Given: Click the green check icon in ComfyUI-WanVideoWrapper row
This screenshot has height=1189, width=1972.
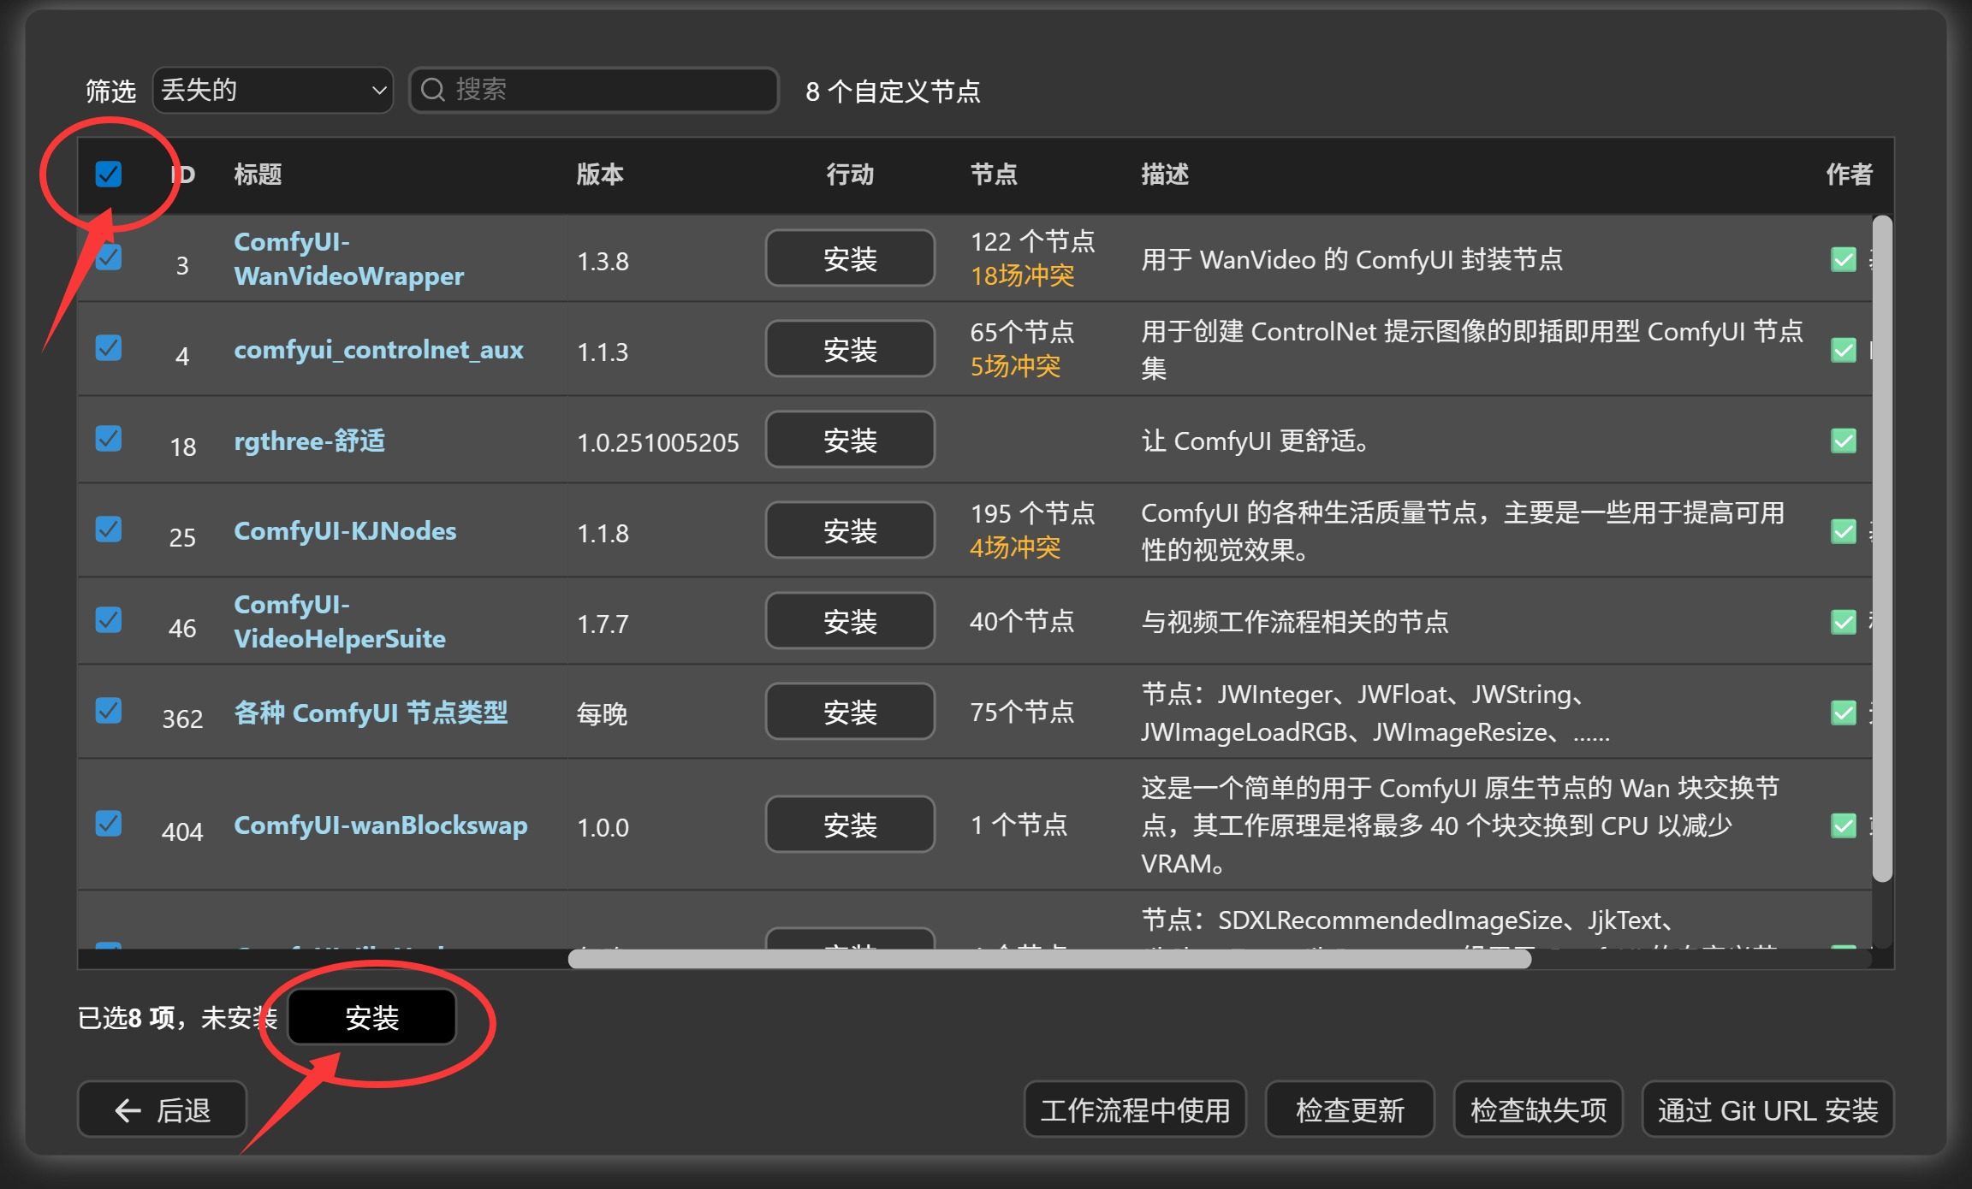Looking at the screenshot, I should click(1843, 259).
